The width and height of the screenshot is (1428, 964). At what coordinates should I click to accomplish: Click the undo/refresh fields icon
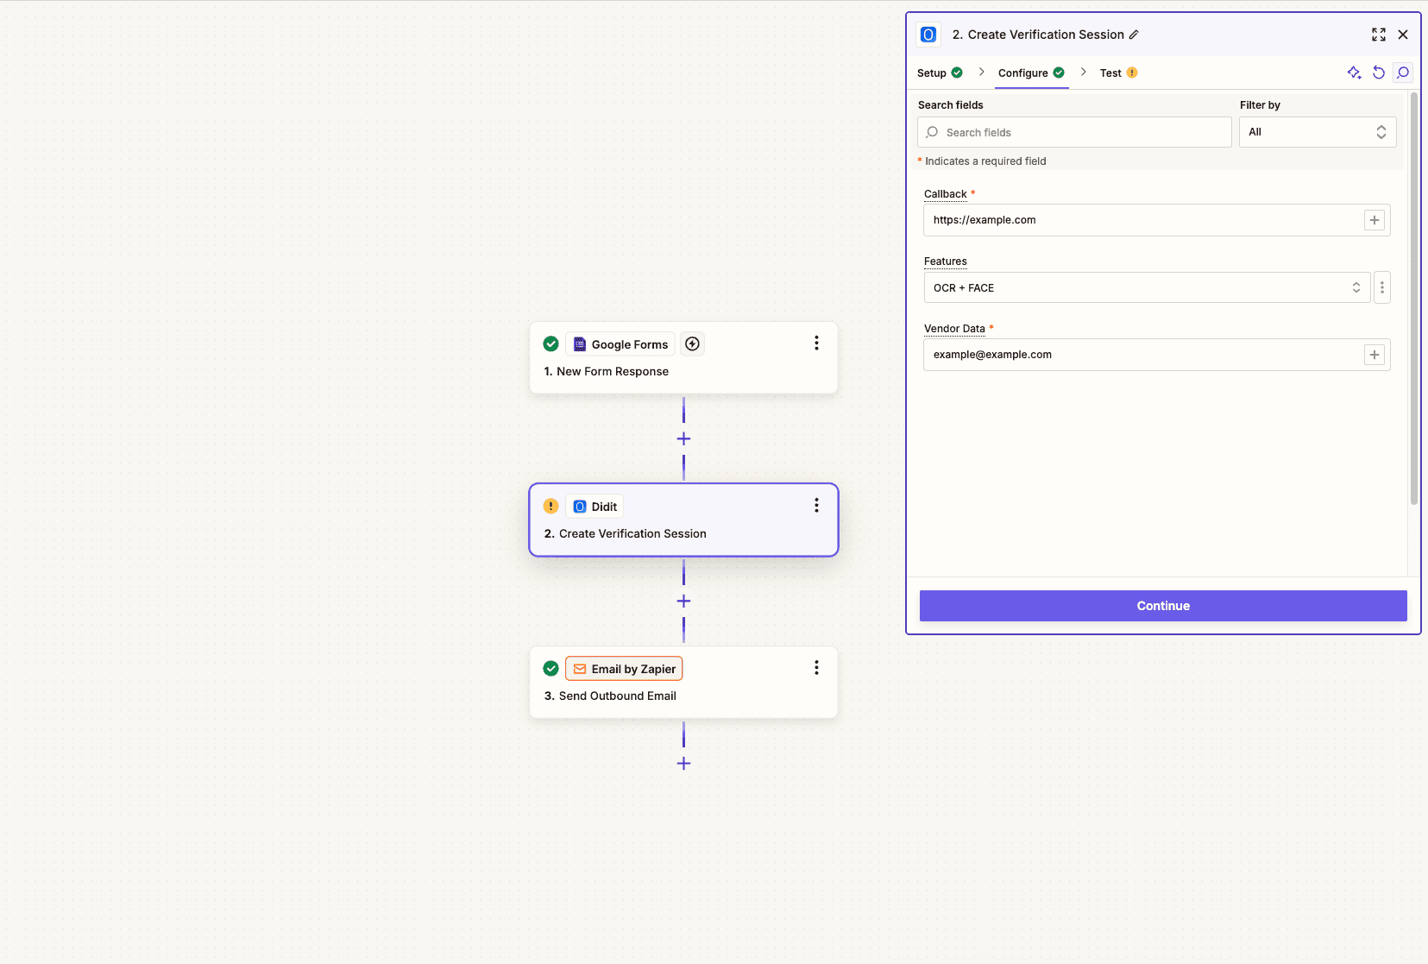[1379, 72]
